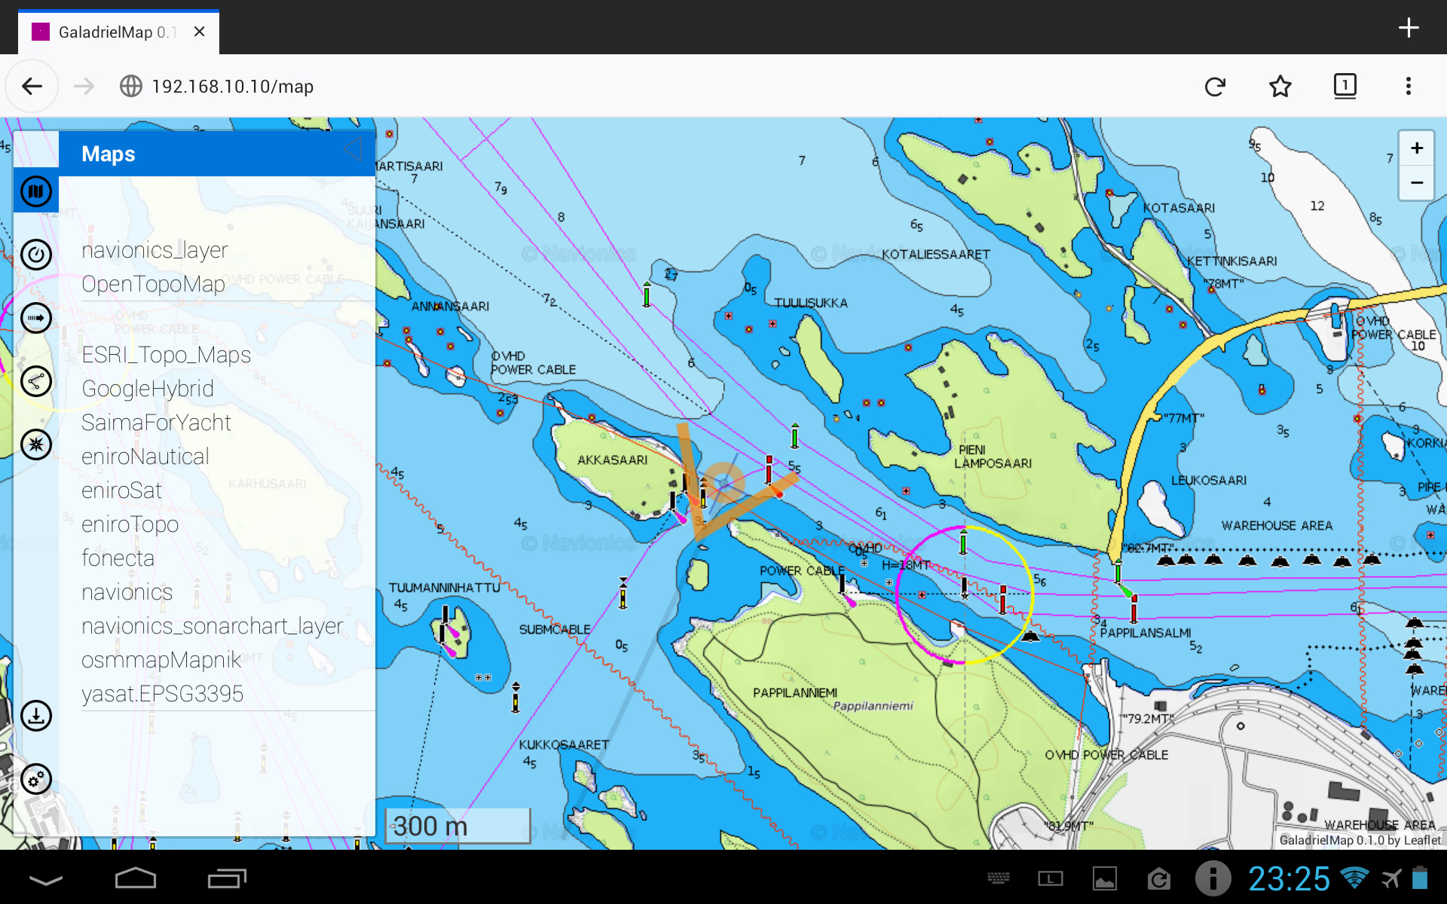Click the Maps panel header title

click(109, 154)
